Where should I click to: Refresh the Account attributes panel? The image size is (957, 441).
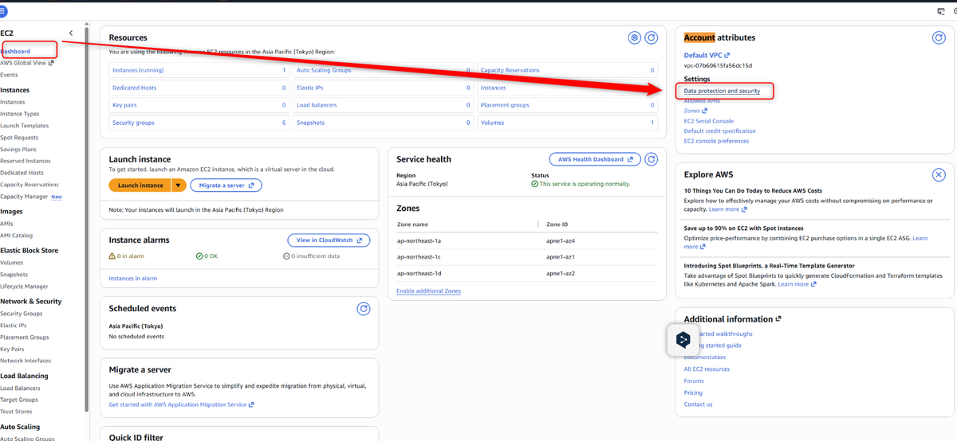(x=939, y=37)
